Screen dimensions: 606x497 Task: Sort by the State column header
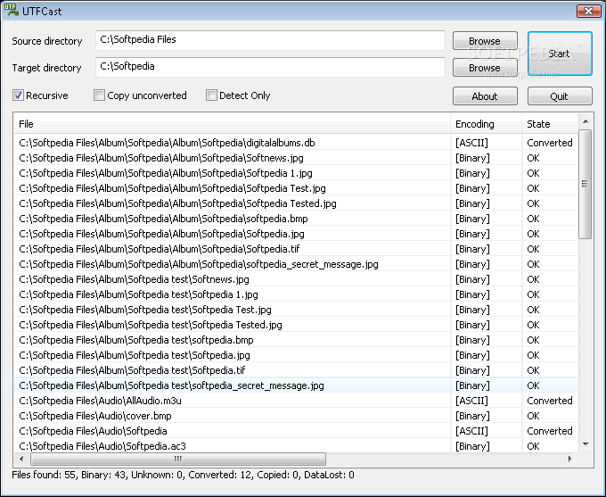(550, 124)
